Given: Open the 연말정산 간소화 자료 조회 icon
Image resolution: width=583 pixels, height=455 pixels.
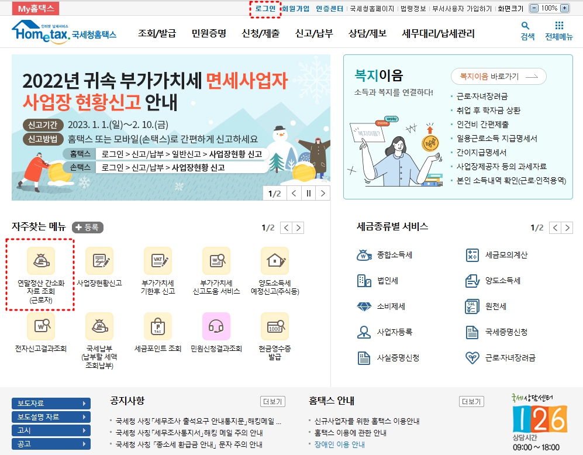Looking at the screenshot, I should pyautogui.click(x=41, y=261).
